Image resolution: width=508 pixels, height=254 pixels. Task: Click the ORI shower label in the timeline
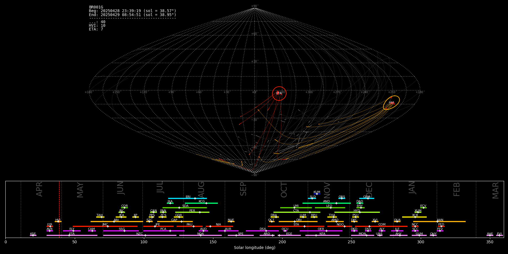(x=299, y=220)
